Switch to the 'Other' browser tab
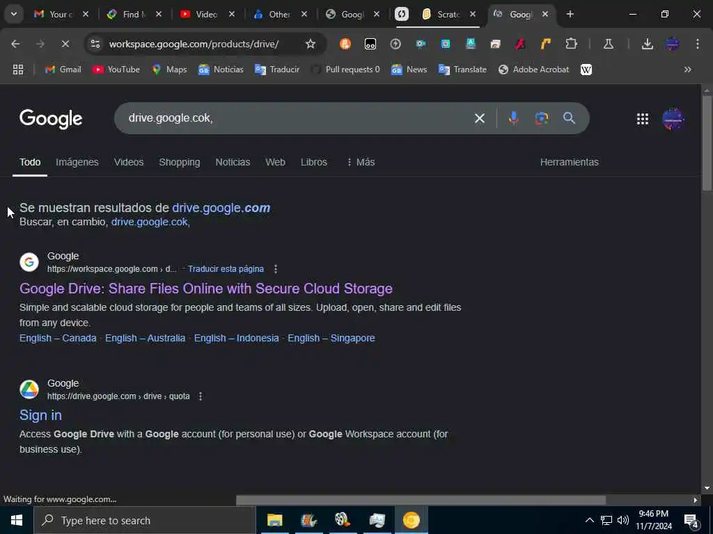This screenshot has height=534, width=713. click(280, 14)
